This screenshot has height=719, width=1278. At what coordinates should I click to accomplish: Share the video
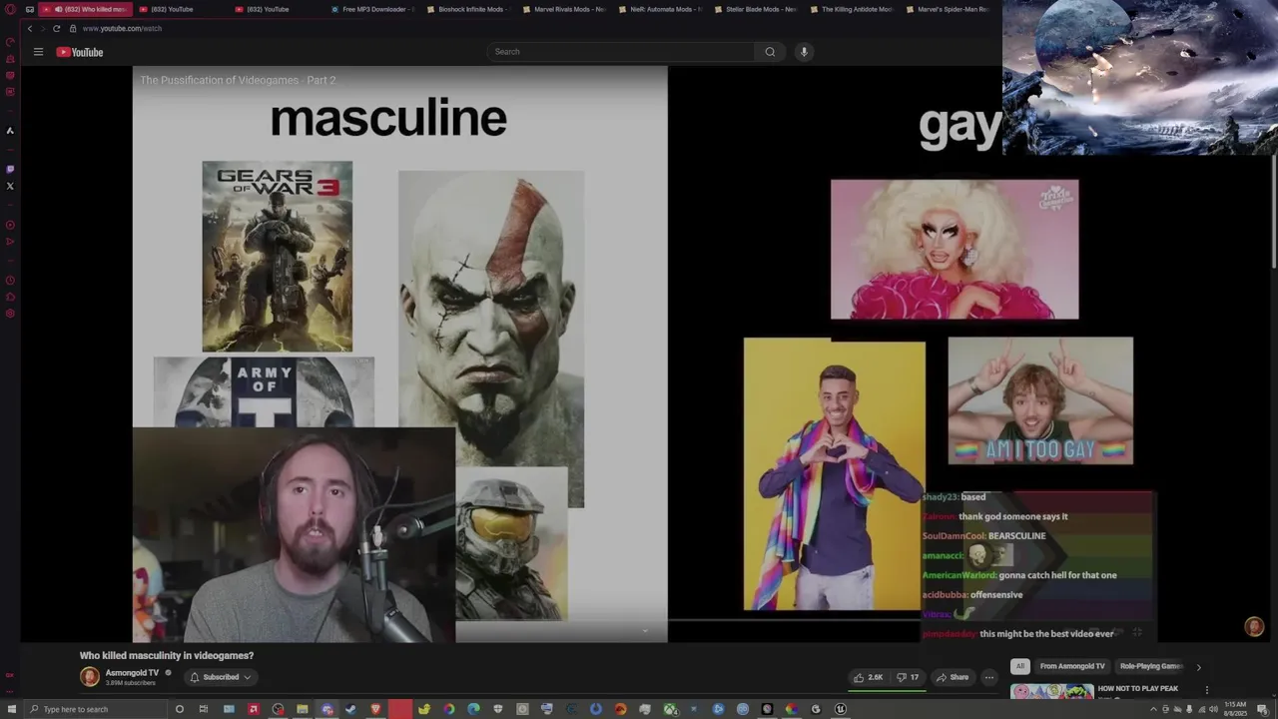pyautogui.click(x=953, y=677)
